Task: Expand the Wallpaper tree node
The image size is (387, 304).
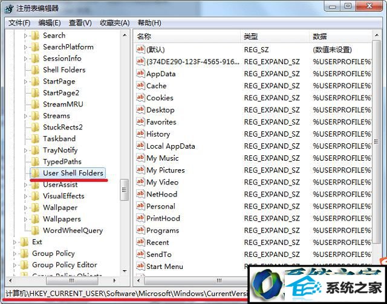Action: [x=25, y=208]
